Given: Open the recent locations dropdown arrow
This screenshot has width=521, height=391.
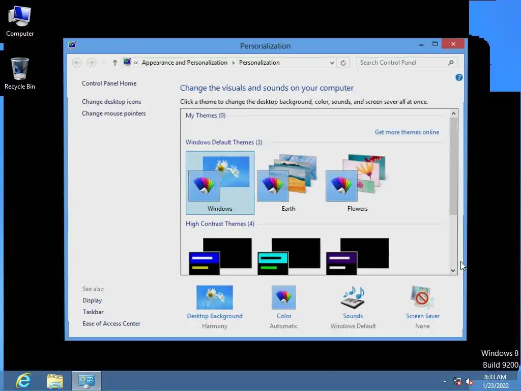Looking at the screenshot, I should coord(104,63).
